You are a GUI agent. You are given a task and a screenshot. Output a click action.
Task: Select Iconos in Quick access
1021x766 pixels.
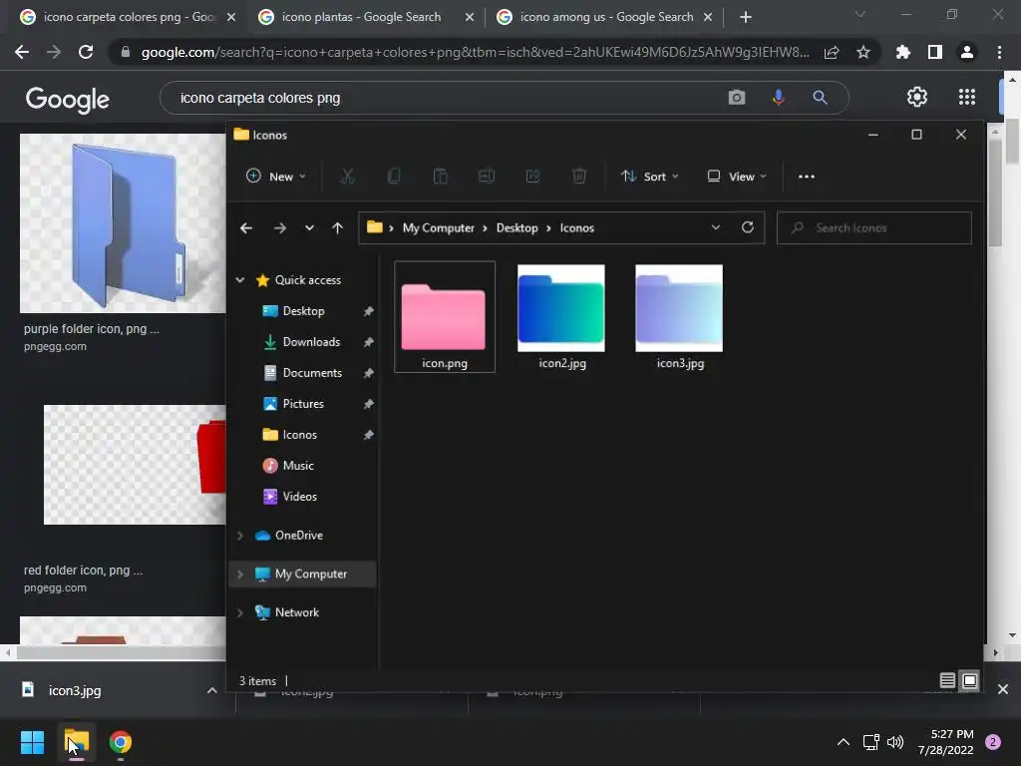point(299,435)
